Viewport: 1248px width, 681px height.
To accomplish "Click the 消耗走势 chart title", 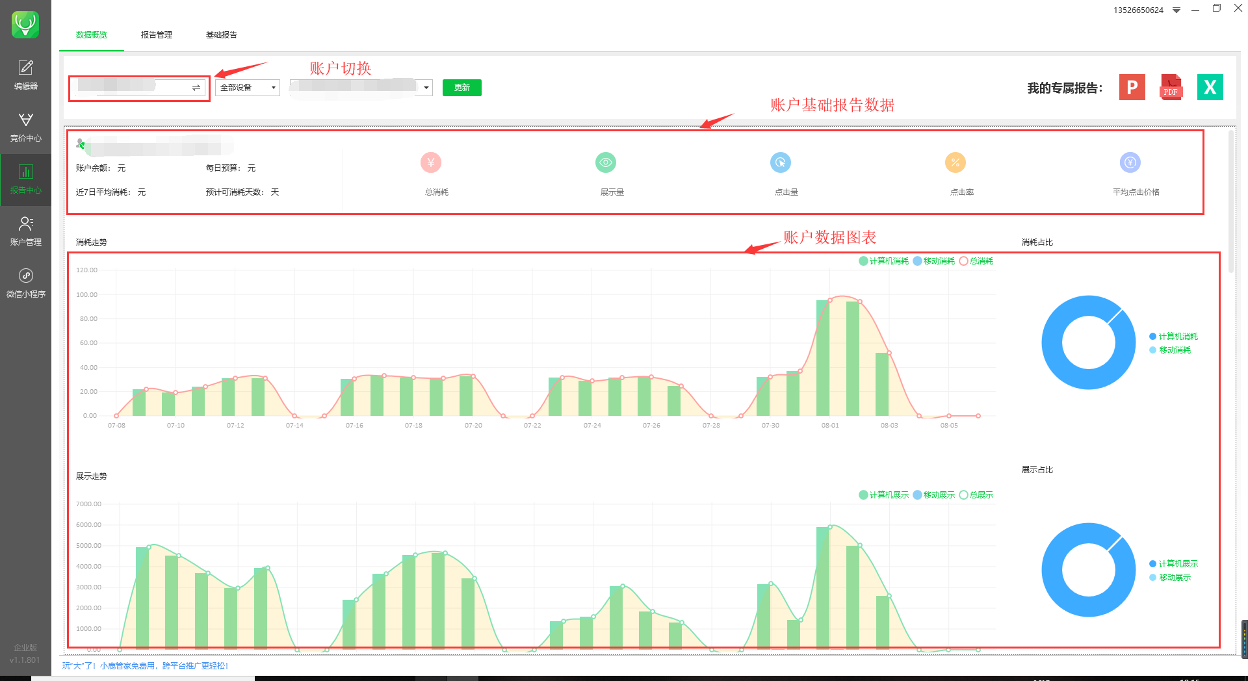I will pyautogui.click(x=92, y=242).
